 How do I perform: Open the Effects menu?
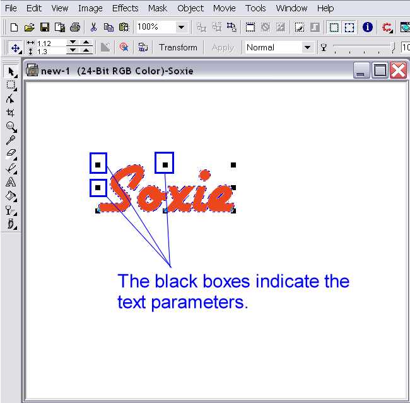click(125, 8)
